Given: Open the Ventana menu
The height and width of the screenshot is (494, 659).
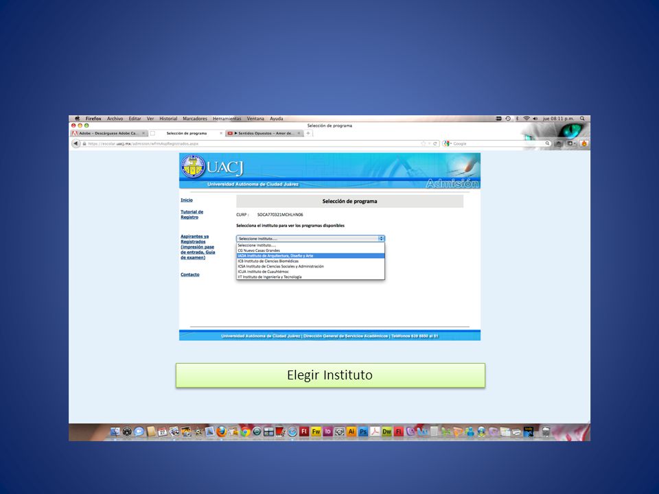Looking at the screenshot, I should pos(255,119).
